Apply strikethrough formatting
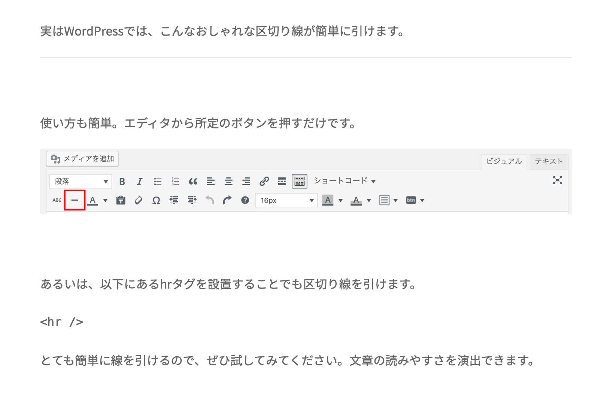 57,200
